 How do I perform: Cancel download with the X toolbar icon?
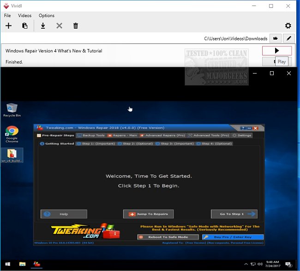[60, 26]
